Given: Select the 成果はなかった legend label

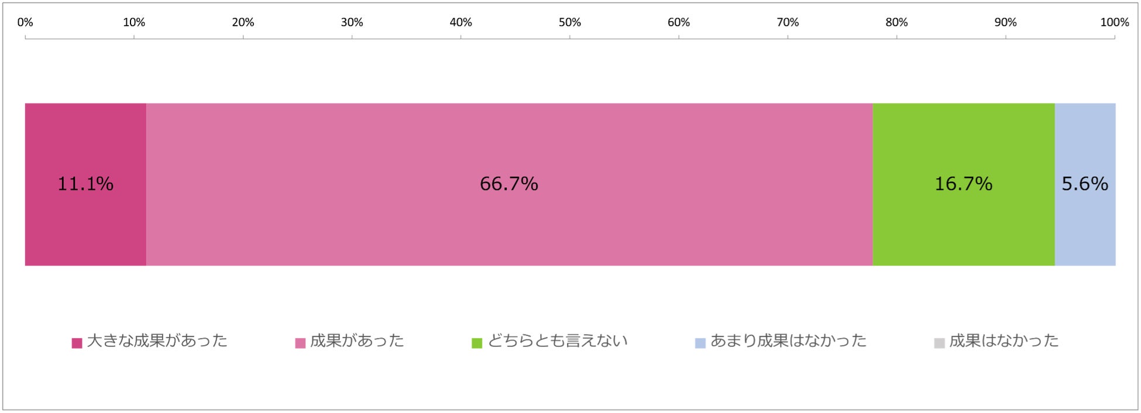Looking at the screenshot, I should point(1003,341).
